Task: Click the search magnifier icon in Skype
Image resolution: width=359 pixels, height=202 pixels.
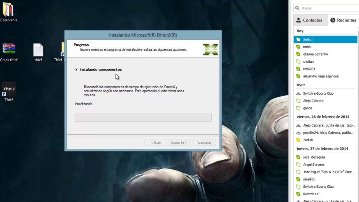Action: click(x=298, y=8)
